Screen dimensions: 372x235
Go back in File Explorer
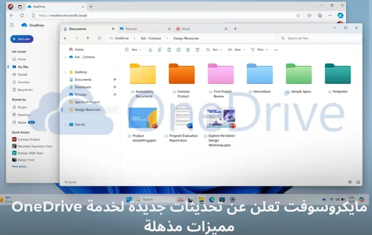[65, 38]
